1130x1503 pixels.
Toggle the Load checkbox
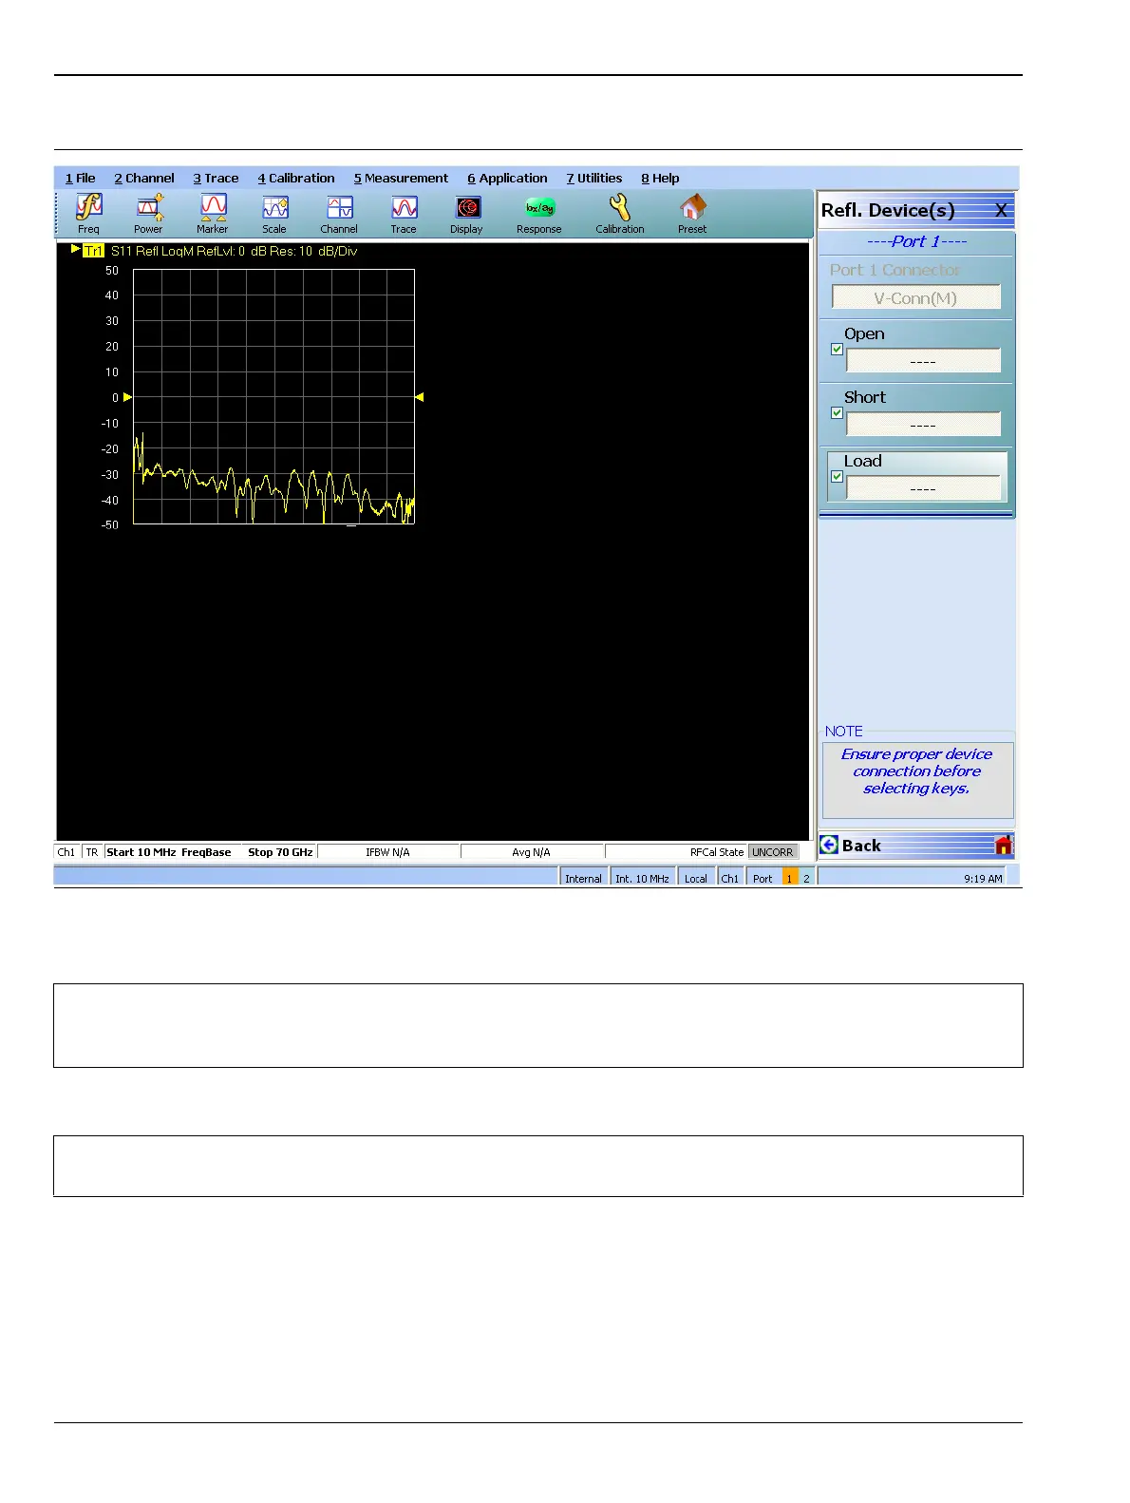(x=837, y=476)
